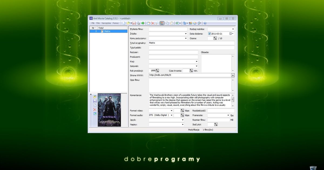Copy the poster with the copy picture icon

tap(94, 105)
